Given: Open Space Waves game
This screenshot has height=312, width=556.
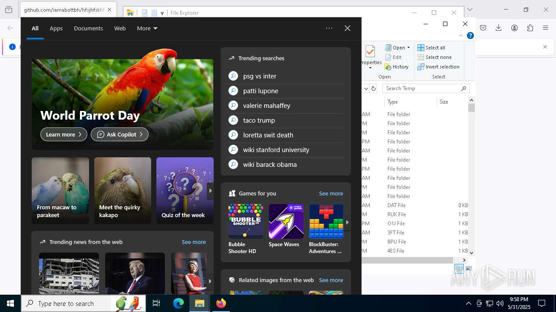Looking at the screenshot, I should [286, 226].
